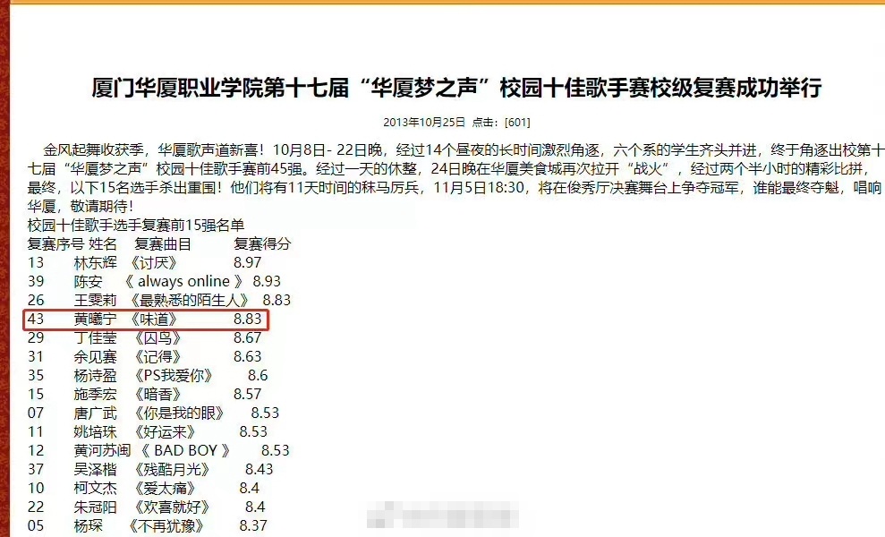
Task: Click the score 8.37
Action: (253, 525)
